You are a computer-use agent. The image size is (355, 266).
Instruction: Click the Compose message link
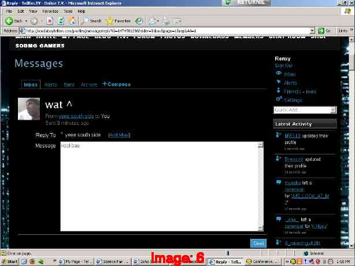click(117, 84)
